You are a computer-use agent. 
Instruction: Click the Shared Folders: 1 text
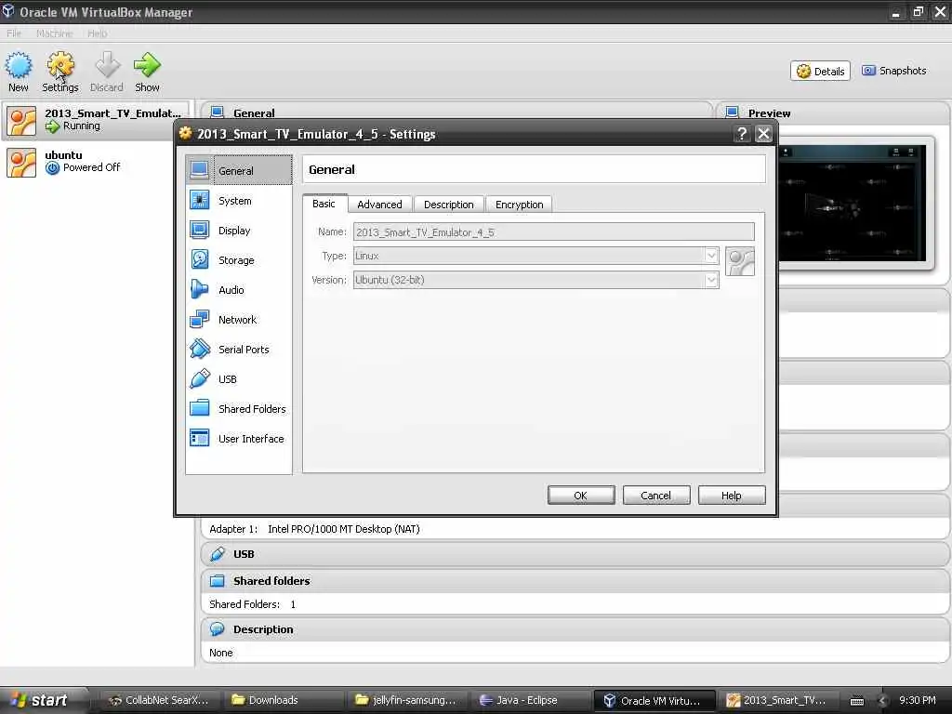(x=253, y=604)
